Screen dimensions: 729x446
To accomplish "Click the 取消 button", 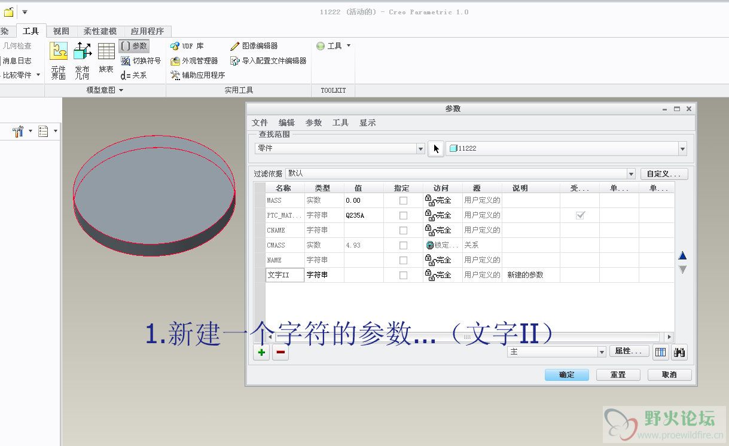I will (669, 375).
